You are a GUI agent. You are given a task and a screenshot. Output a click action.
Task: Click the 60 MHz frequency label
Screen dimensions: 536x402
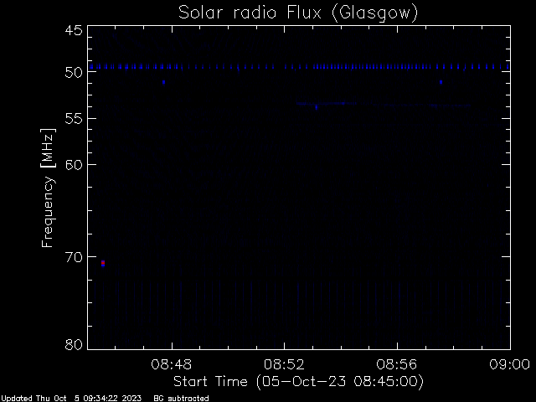74,165
